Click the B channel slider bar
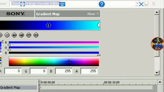 click(x=54, y=53)
